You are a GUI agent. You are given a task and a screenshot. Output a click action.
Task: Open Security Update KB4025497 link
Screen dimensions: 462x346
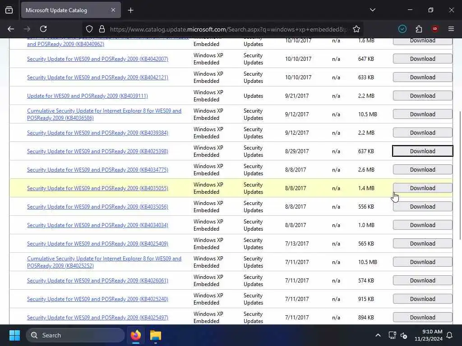pyautogui.click(x=97, y=318)
